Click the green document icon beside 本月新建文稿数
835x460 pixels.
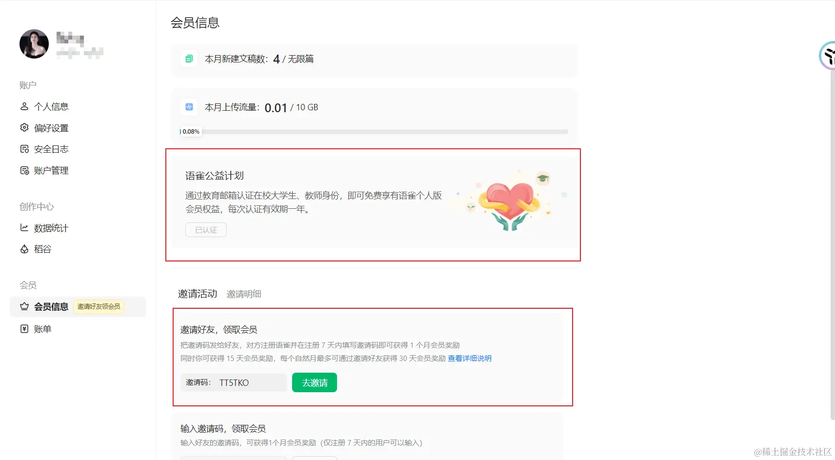pyautogui.click(x=189, y=59)
